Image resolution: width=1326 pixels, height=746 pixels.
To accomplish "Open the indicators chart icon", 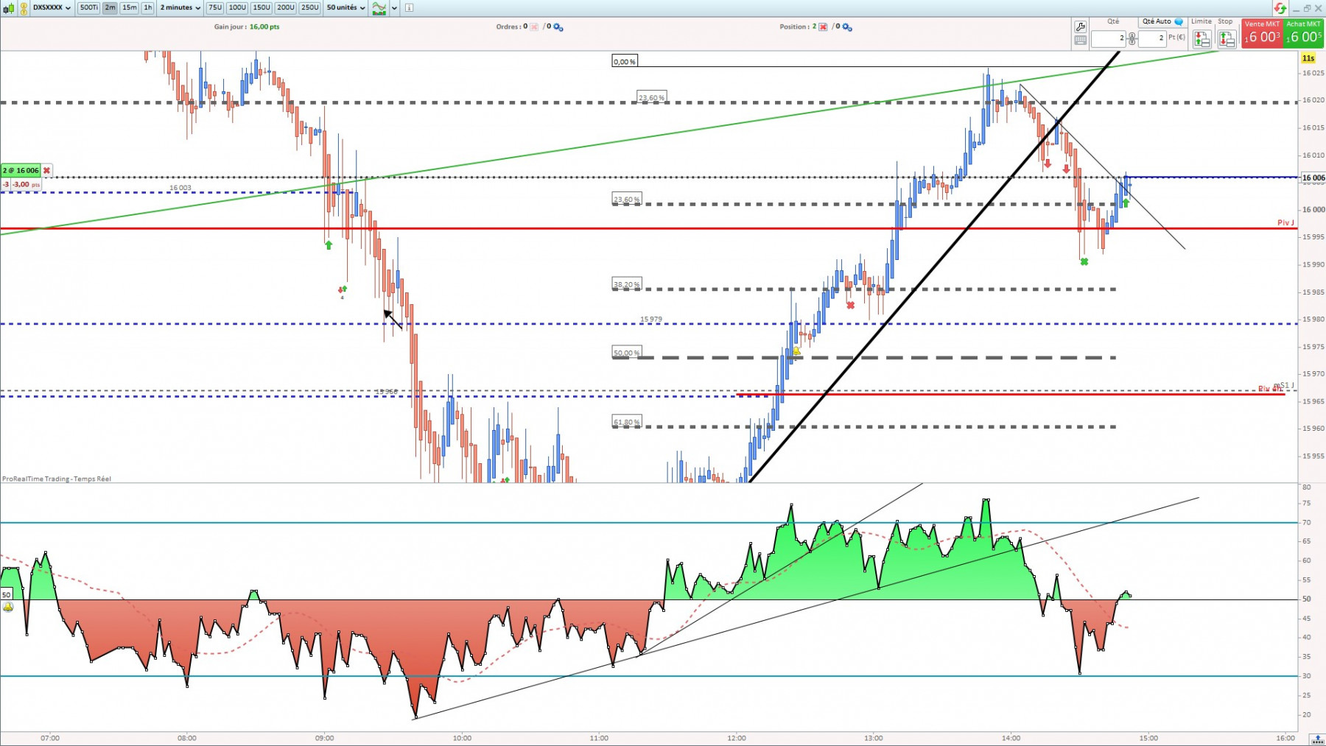I will pos(379,8).
